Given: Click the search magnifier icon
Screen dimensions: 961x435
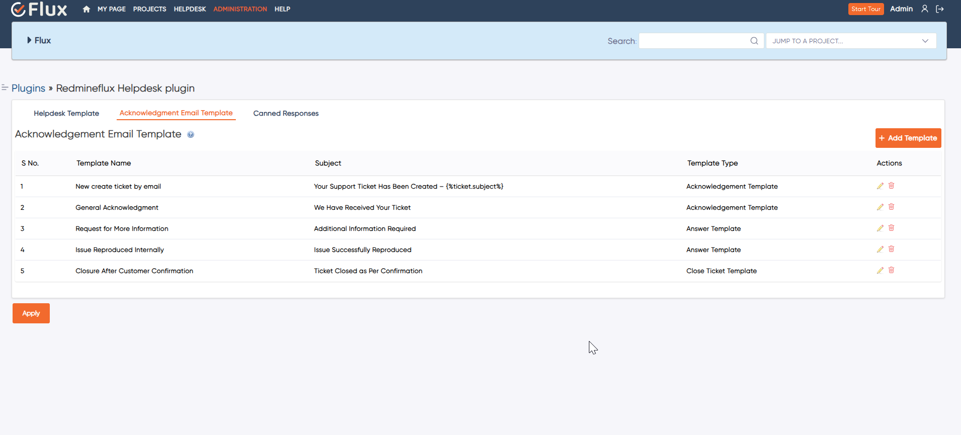Looking at the screenshot, I should tap(754, 41).
